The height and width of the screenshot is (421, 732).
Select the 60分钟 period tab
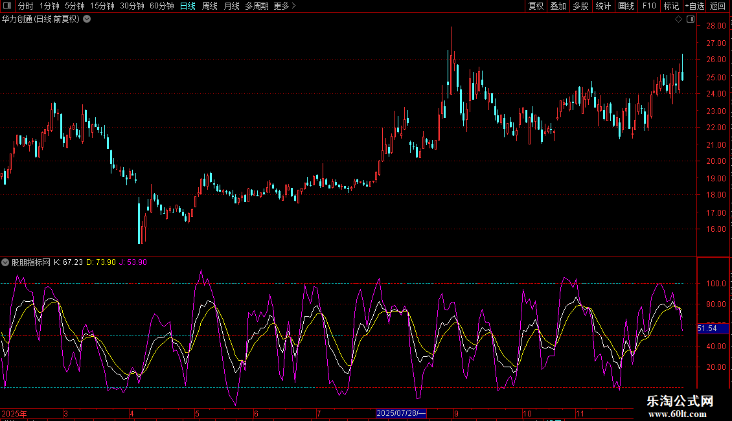coord(161,6)
